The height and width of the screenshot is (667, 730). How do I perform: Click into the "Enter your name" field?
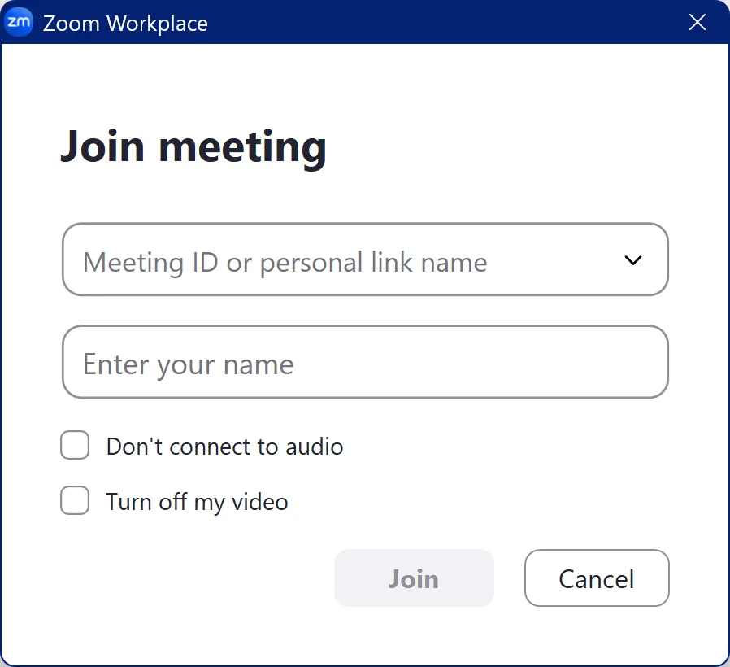364,363
